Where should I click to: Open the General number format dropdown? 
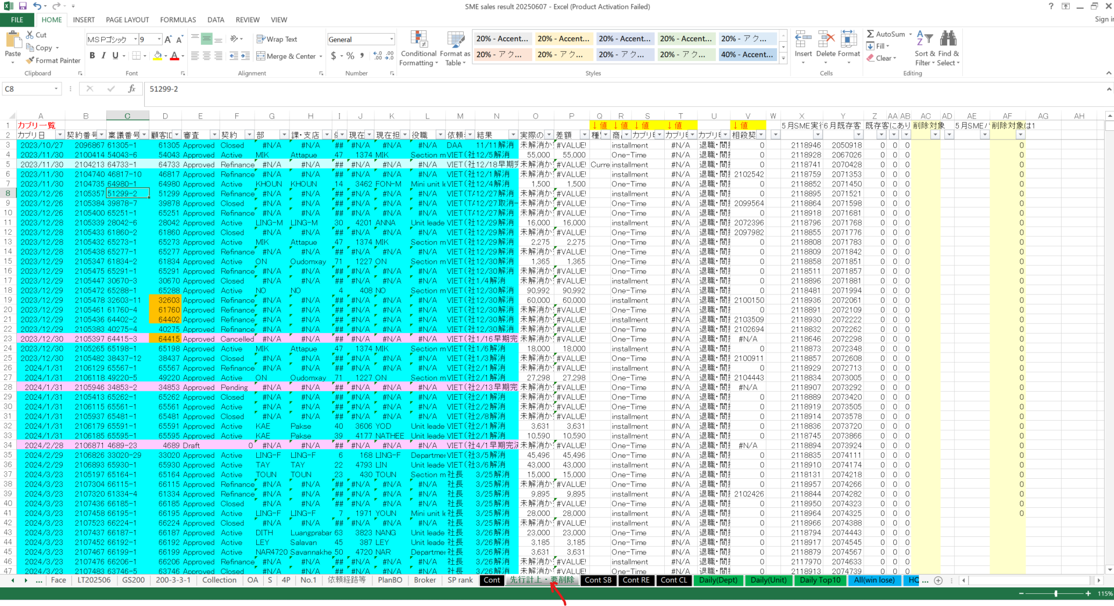[x=391, y=39]
